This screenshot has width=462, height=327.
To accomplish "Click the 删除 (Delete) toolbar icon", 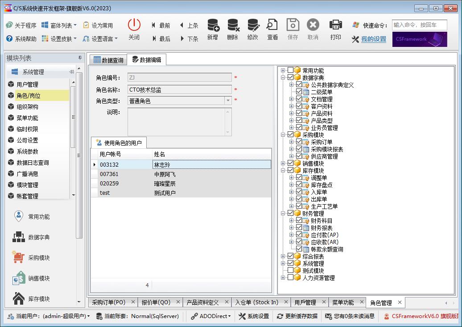I will point(233,26).
